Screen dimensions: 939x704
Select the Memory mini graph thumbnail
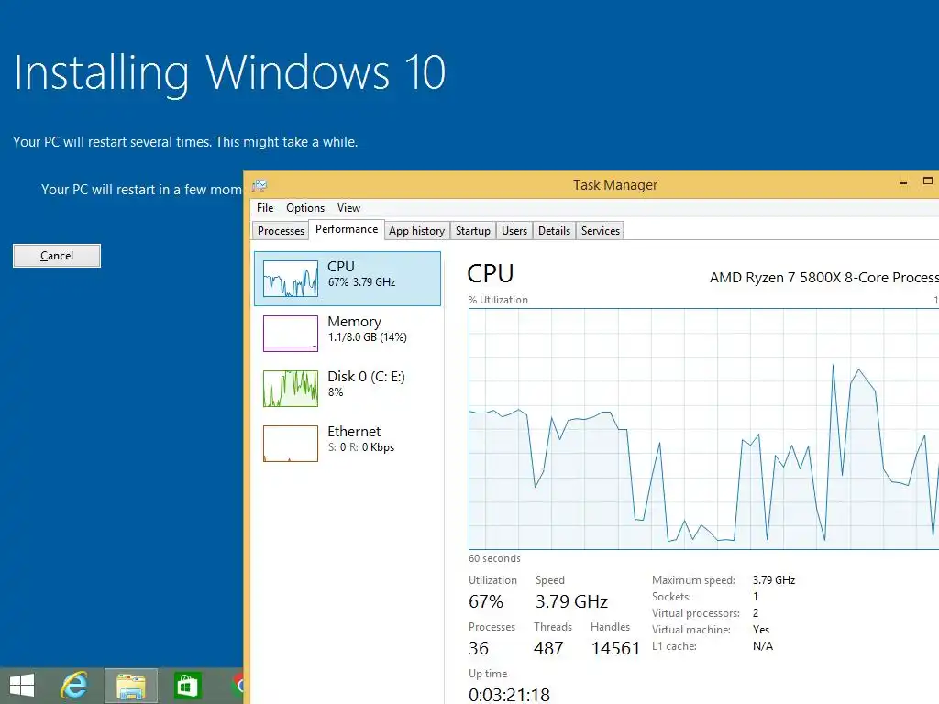coord(291,334)
